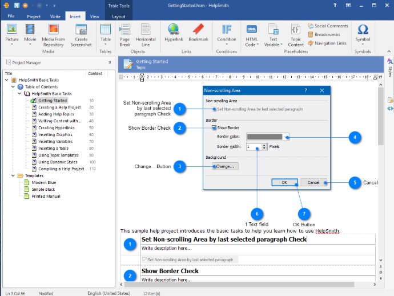Click the Cancel button in dialog
Image resolution: width=394 pixels, height=296 pixels.
tap(313, 182)
